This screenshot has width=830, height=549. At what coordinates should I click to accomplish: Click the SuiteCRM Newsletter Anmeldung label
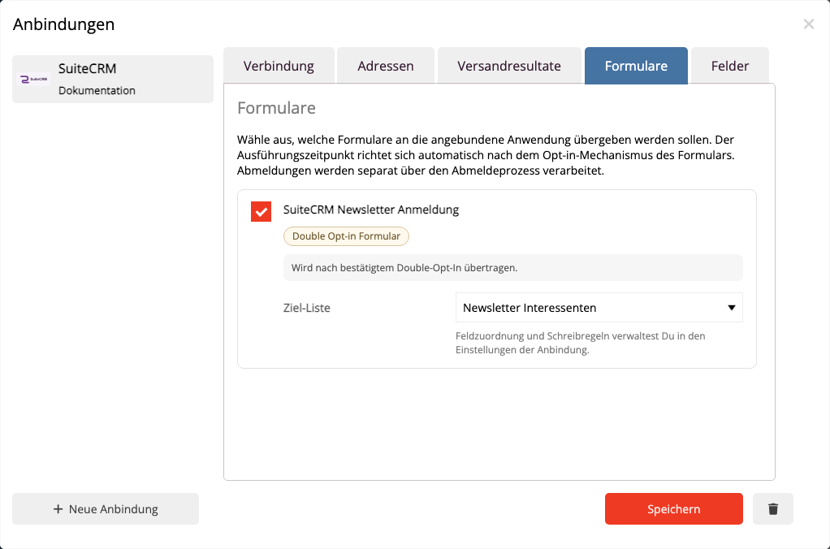point(371,210)
